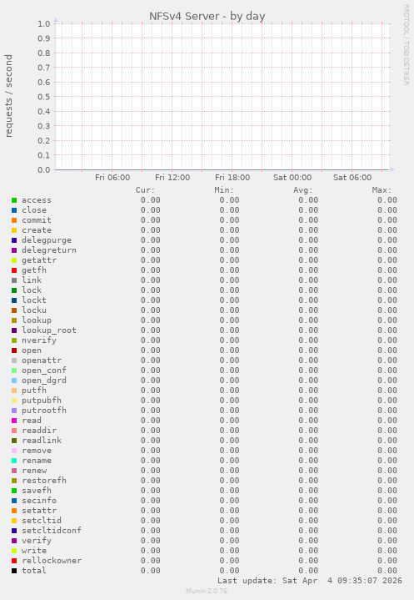Viewport: 414px width, 600px height.
Task: Click the red swatch beside getfh
Action: point(14,270)
